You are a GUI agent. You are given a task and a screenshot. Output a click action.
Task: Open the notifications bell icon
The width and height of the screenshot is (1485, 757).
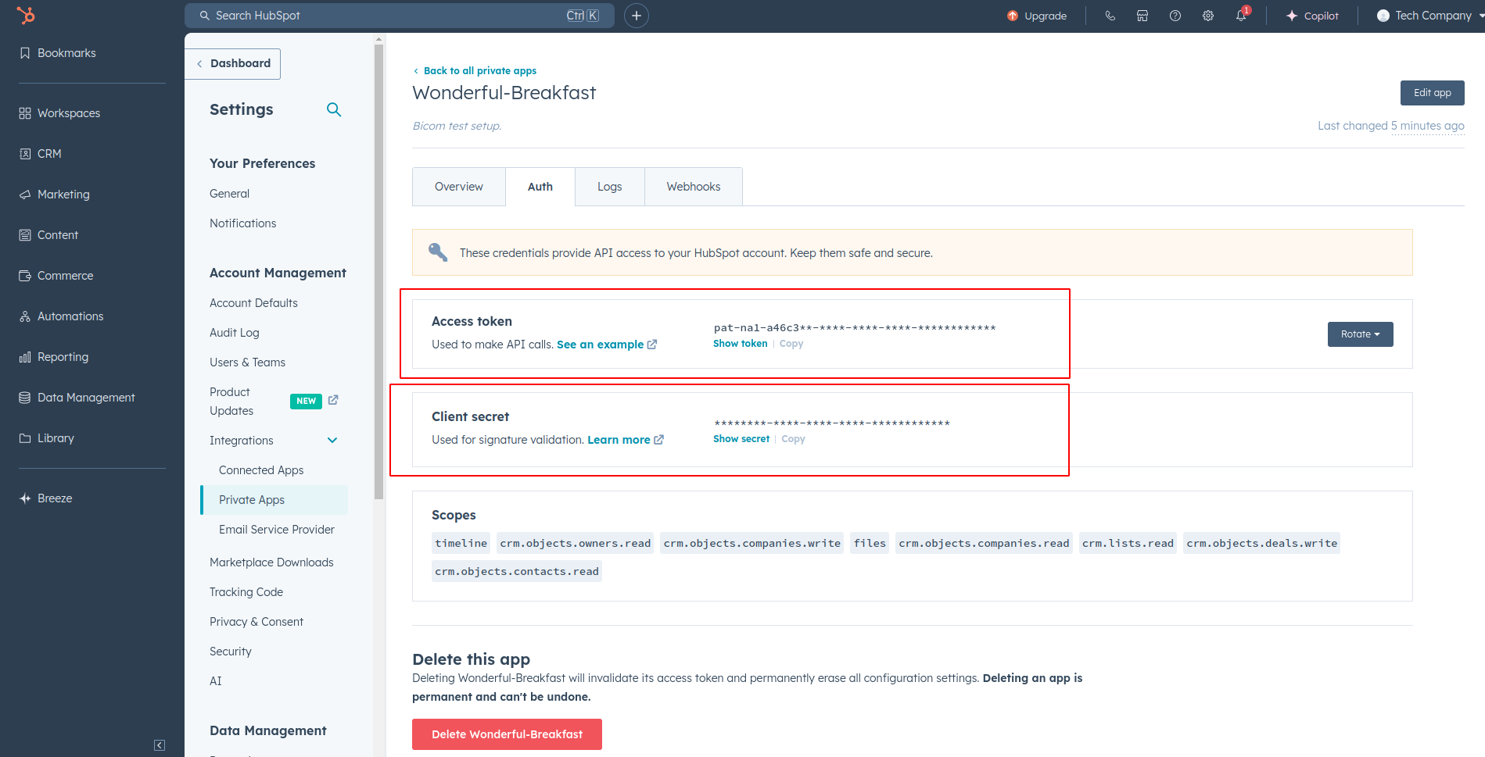click(1241, 16)
